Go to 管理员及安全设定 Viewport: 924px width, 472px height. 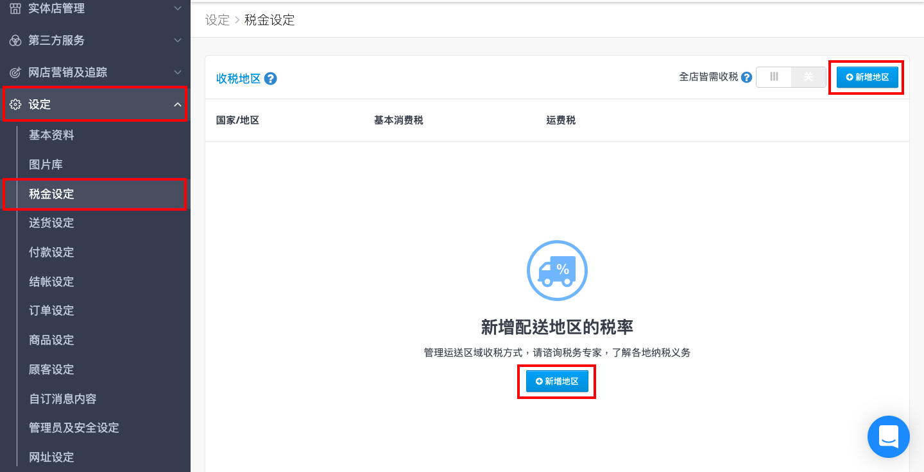point(74,428)
